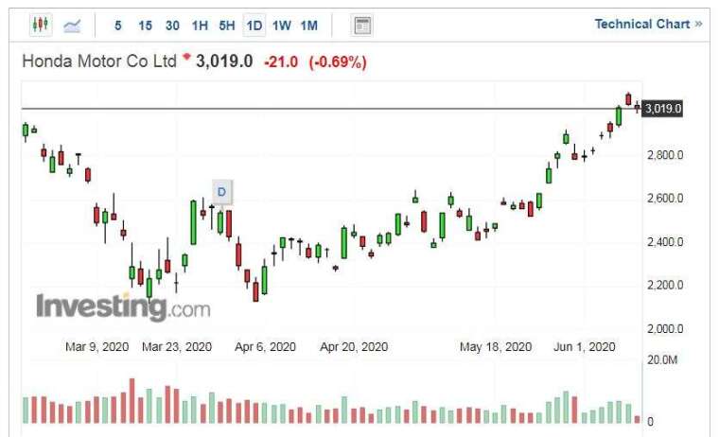Click the Honda Motor Co Ltd title
719x437 pixels.
point(99,61)
